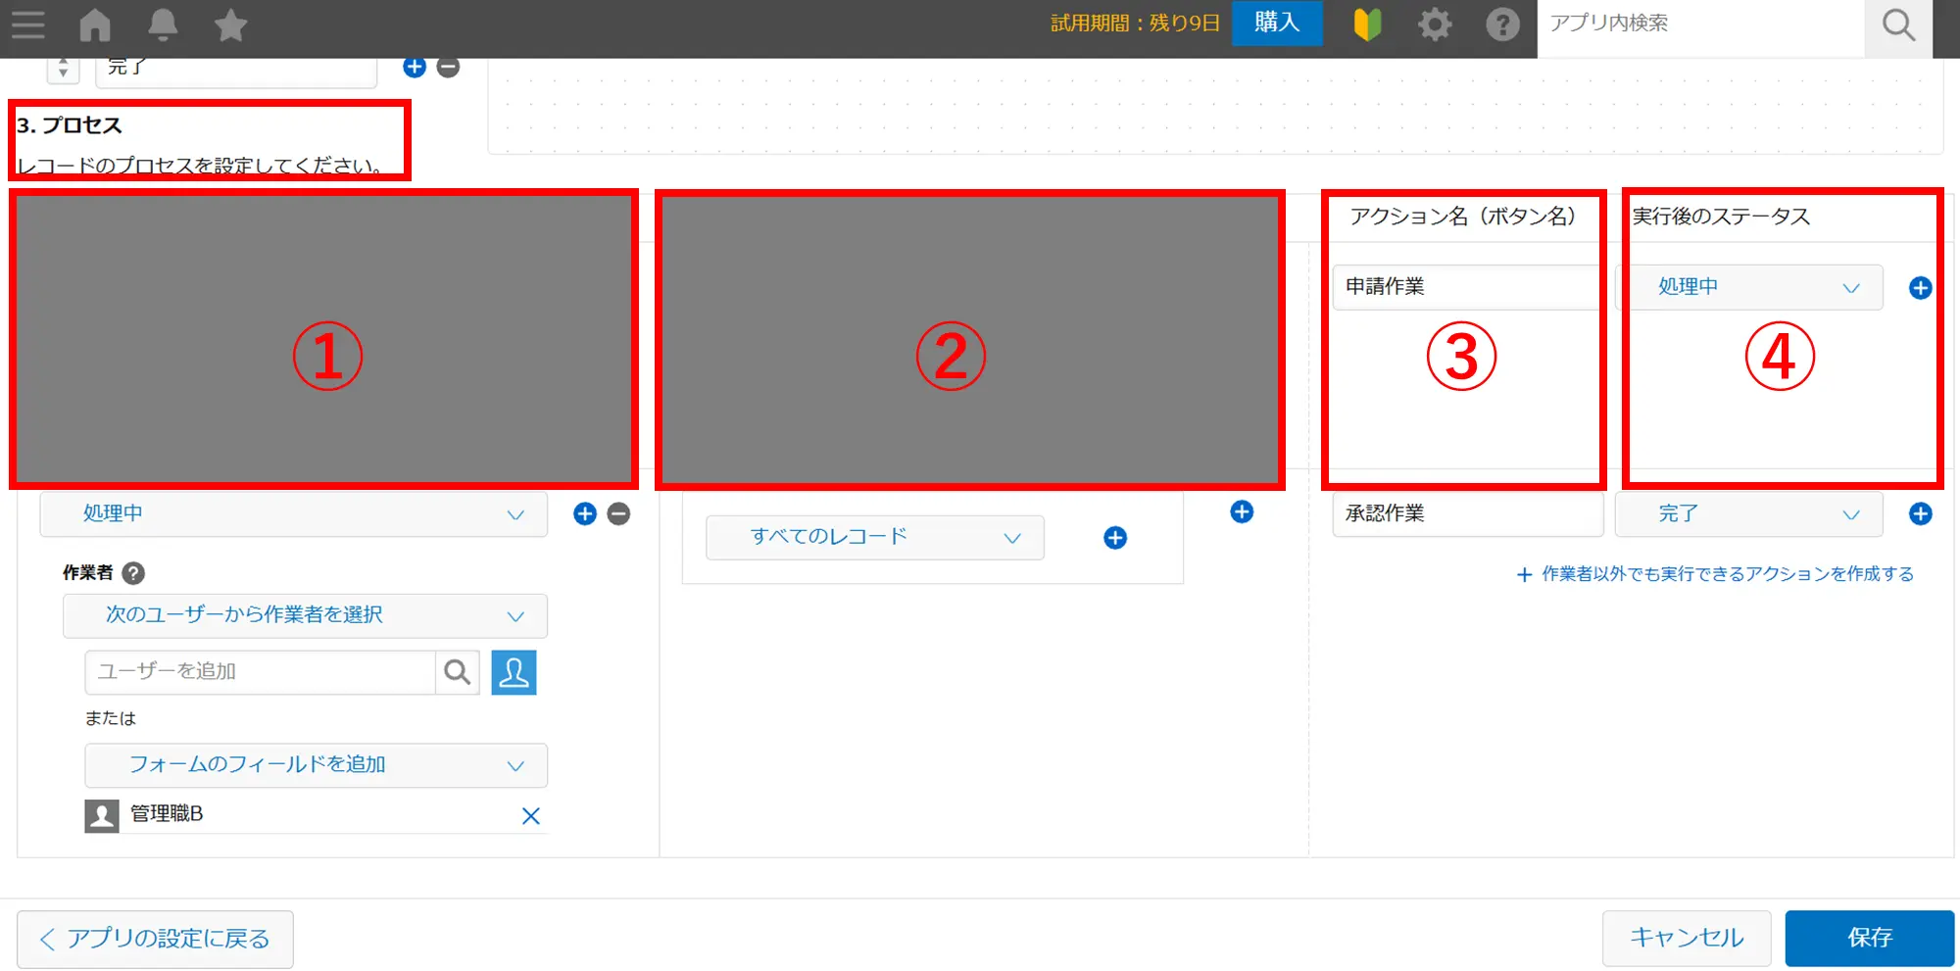Open the フォームのフィールドを追加 dropdown
Screen dimensions: 1960x971
pos(316,765)
